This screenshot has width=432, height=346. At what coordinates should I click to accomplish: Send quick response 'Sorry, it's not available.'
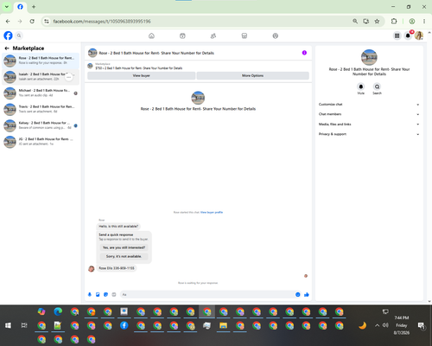point(124,256)
